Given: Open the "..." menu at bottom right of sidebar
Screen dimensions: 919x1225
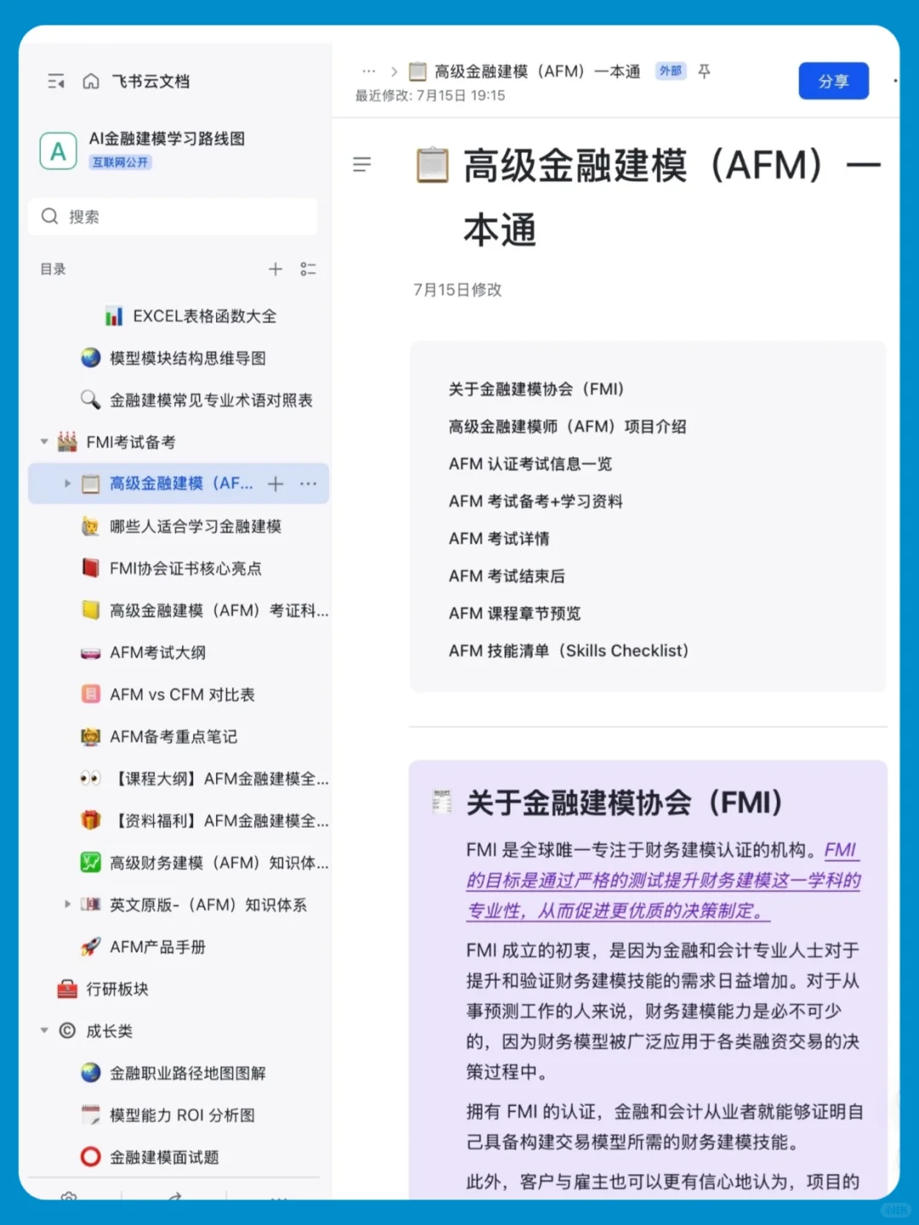Looking at the screenshot, I should click(x=279, y=1198).
